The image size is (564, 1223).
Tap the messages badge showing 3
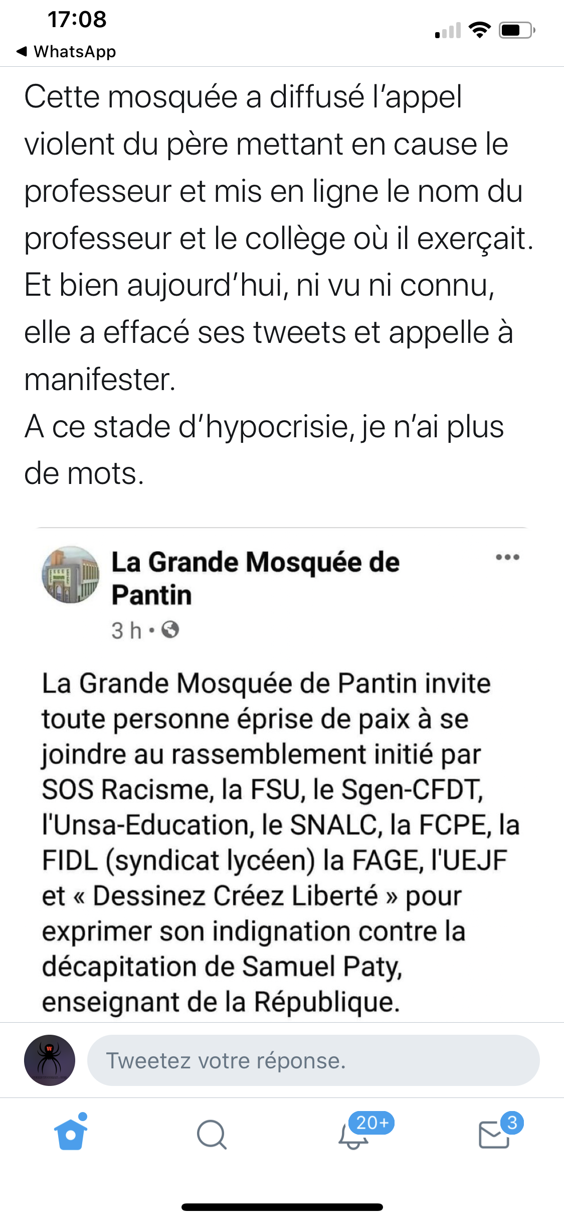[x=512, y=1122]
